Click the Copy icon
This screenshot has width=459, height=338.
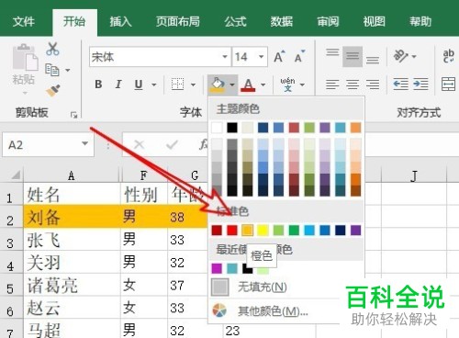tap(52, 70)
